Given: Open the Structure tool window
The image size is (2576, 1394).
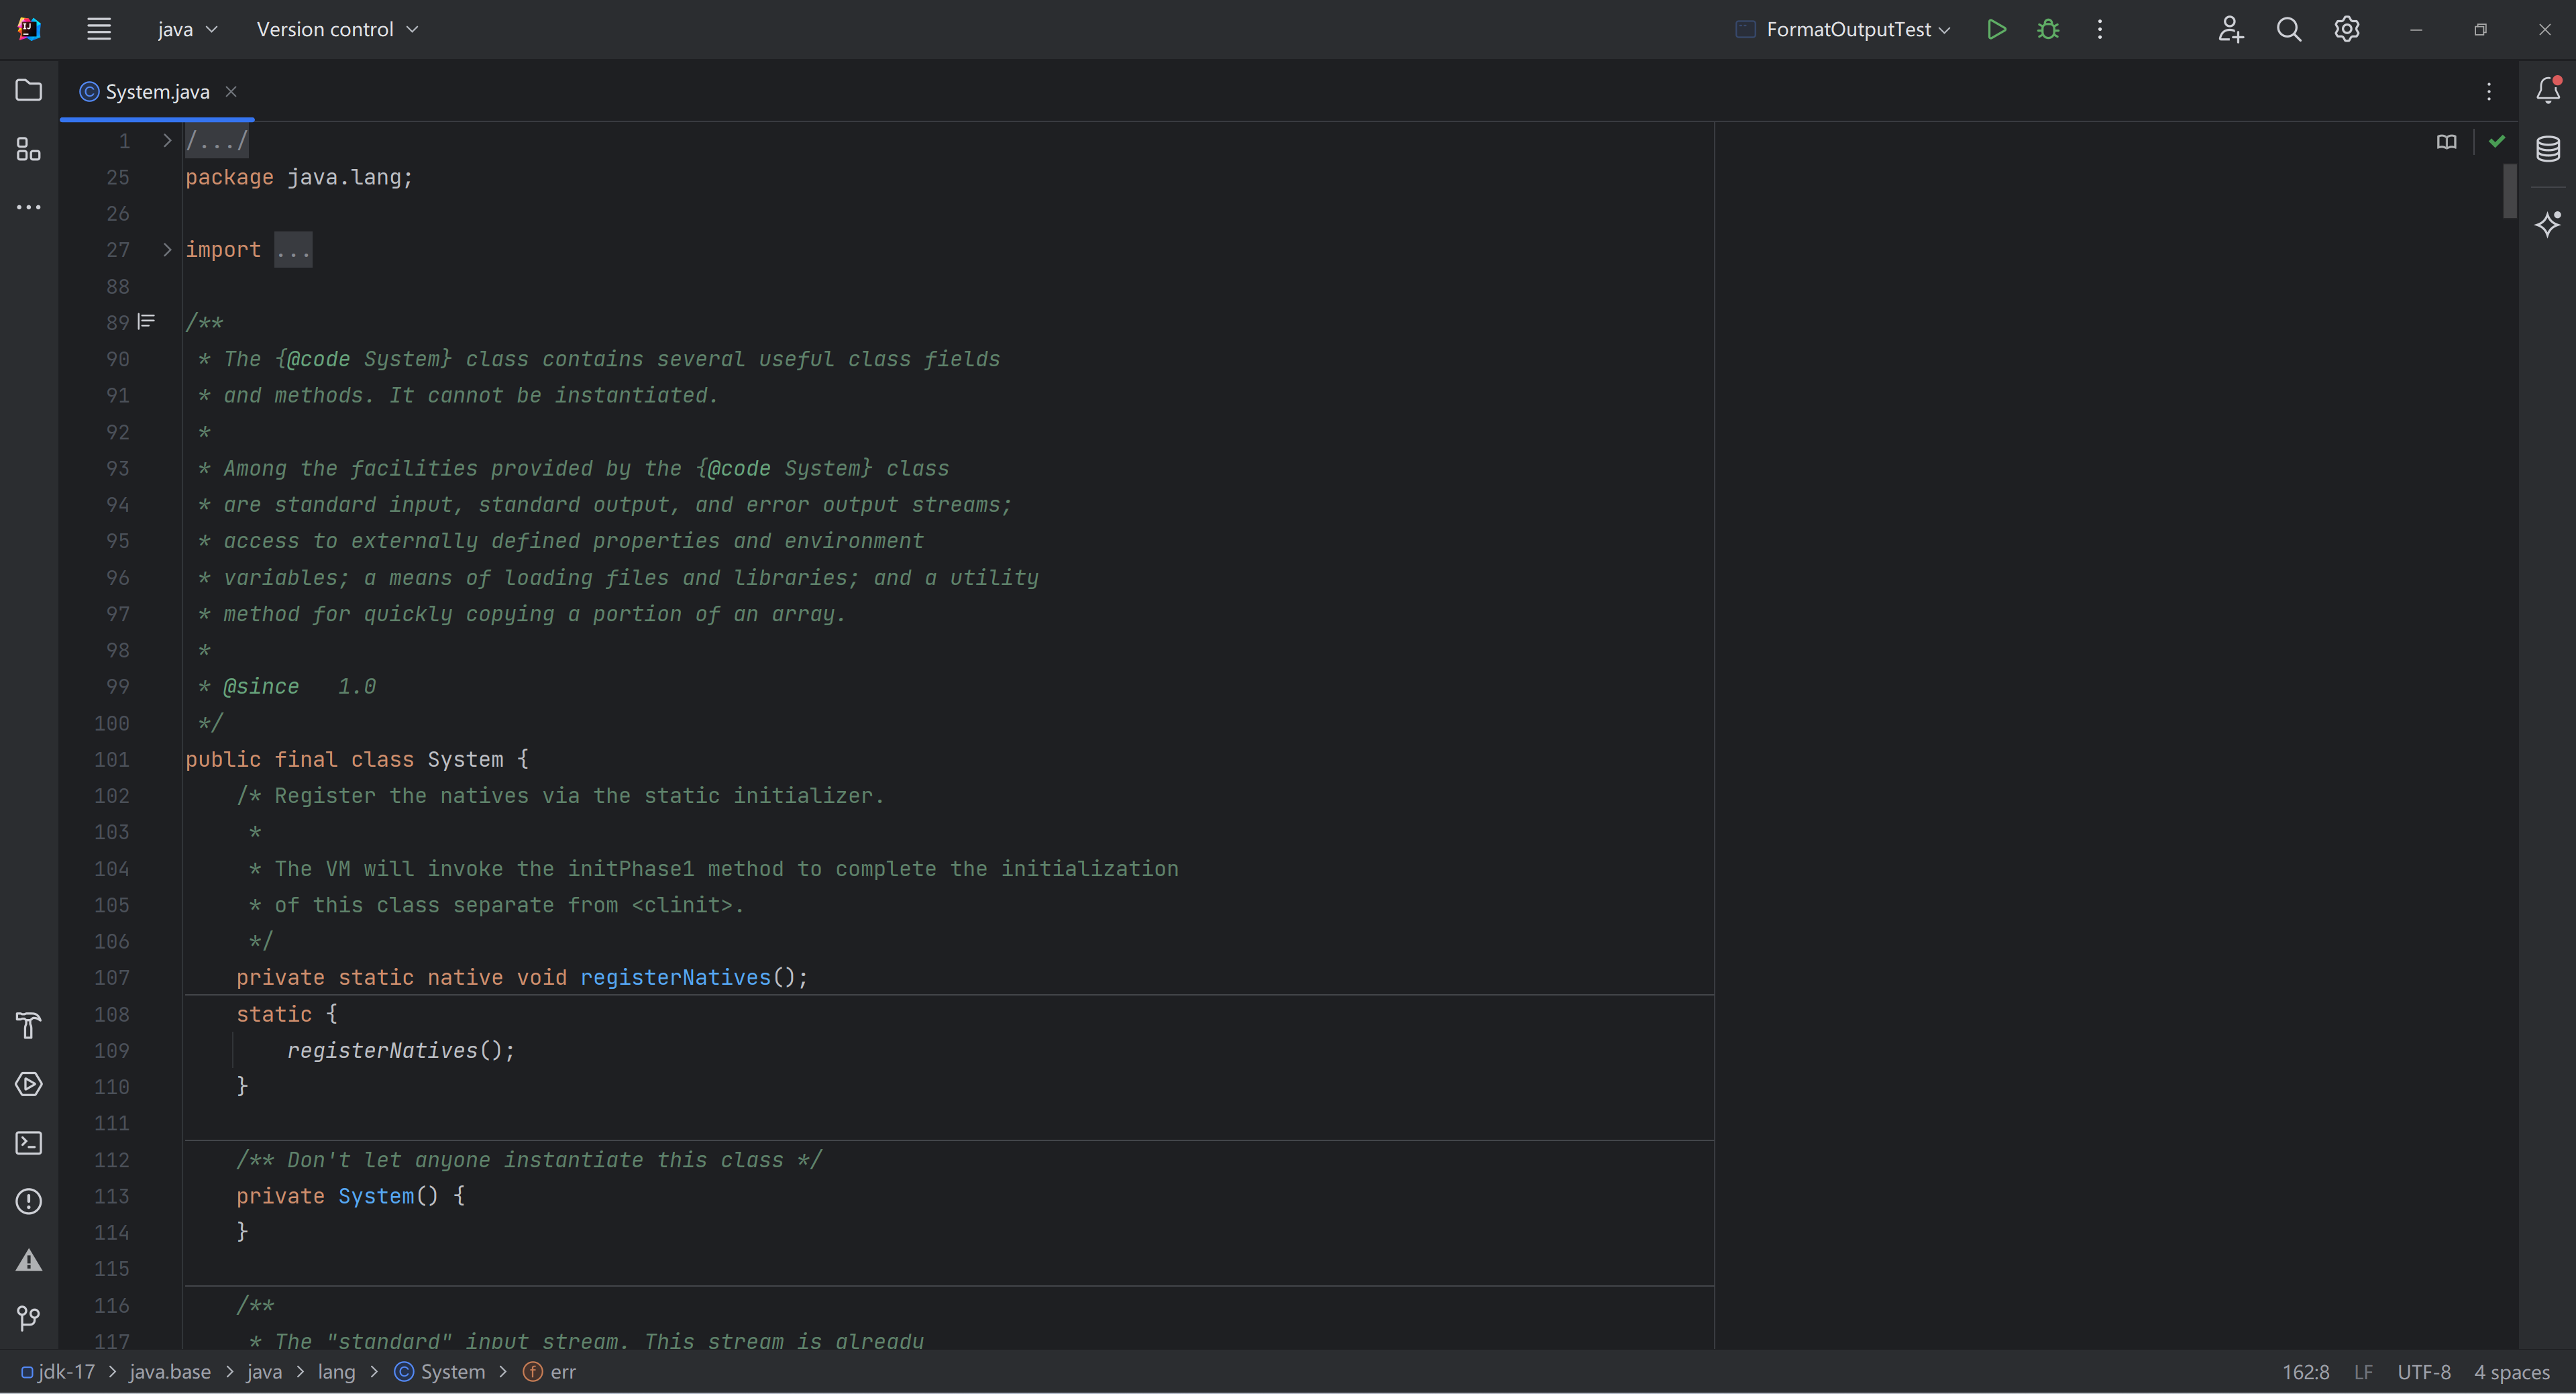Looking at the screenshot, I should pos(29,150).
